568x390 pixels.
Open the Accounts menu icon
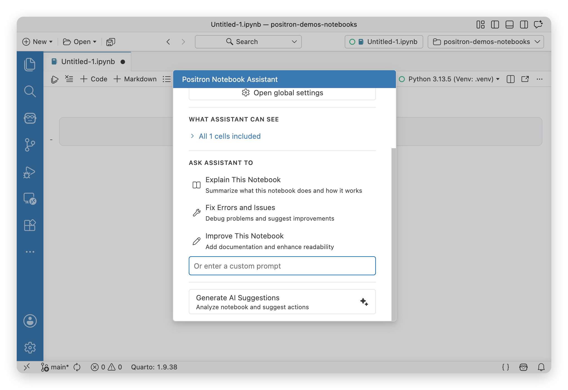30,321
